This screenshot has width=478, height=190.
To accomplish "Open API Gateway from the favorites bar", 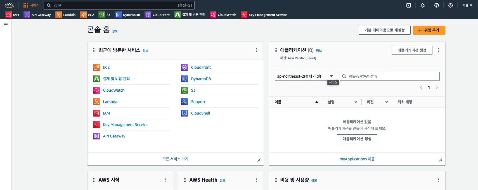I will point(37,15).
